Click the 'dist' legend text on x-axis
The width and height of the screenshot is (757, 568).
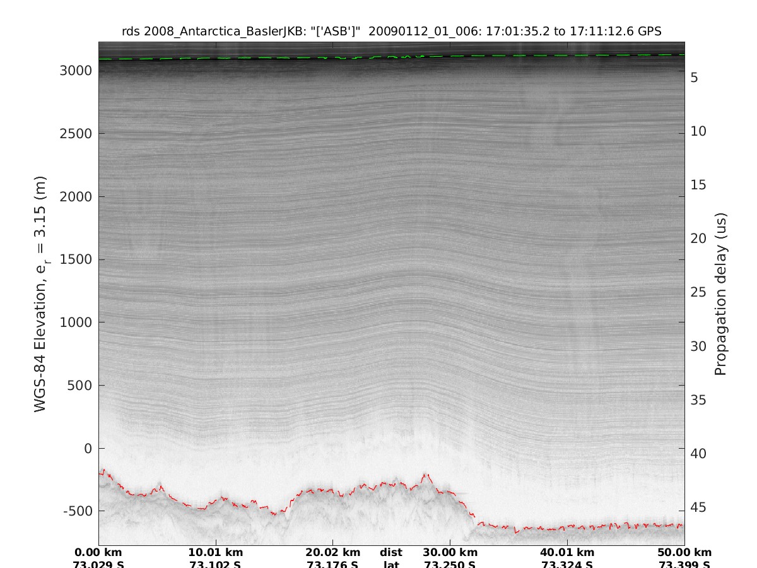(391, 552)
